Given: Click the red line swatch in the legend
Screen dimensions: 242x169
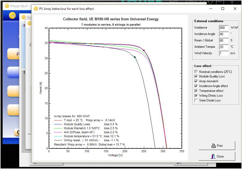Looking at the screenshot, I should pos(58,120).
